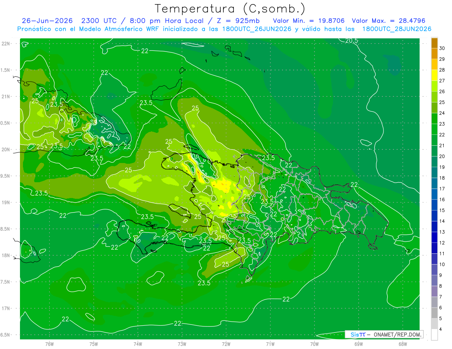Click the legend value '6'
Screen dimensions: 452x349
pyautogui.click(x=441, y=308)
